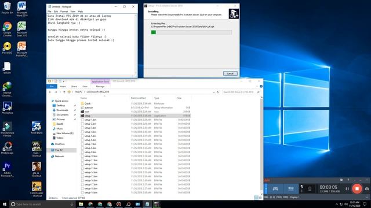Switch to Explorer's Home ribbon tab
Screen dimensions: 371x208
click(63, 86)
